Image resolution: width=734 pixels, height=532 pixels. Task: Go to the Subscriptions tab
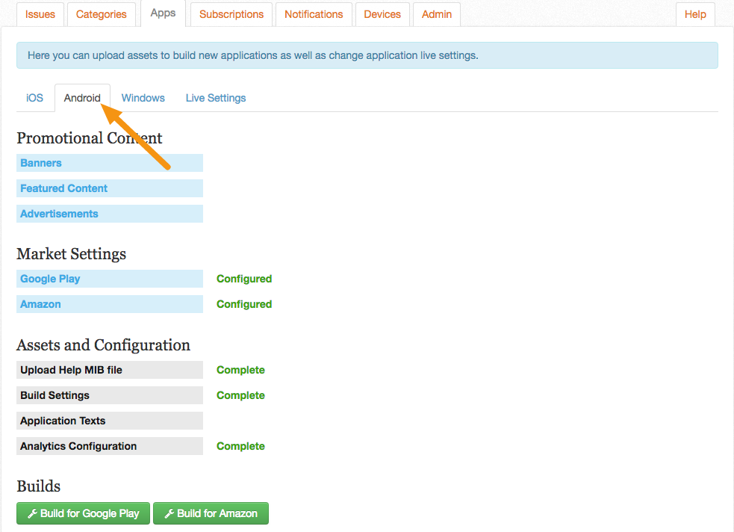(x=231, y=14)
